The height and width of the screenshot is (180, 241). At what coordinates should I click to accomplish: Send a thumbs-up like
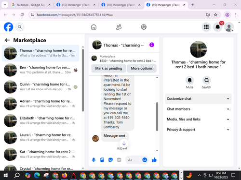click(154, 160)
